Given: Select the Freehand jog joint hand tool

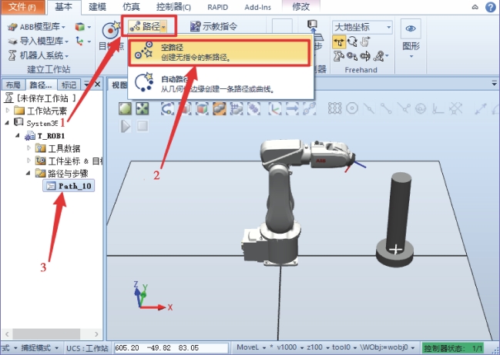Looking at the screenshot, I should [x=365, y=41].
